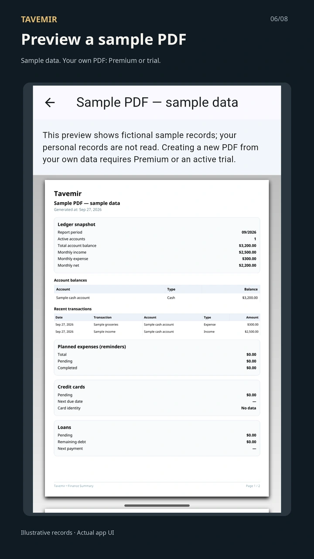The image size is (314, 559).
Task: Click the '$300.00' transaction amount
Action: click(x=253, y=324)
